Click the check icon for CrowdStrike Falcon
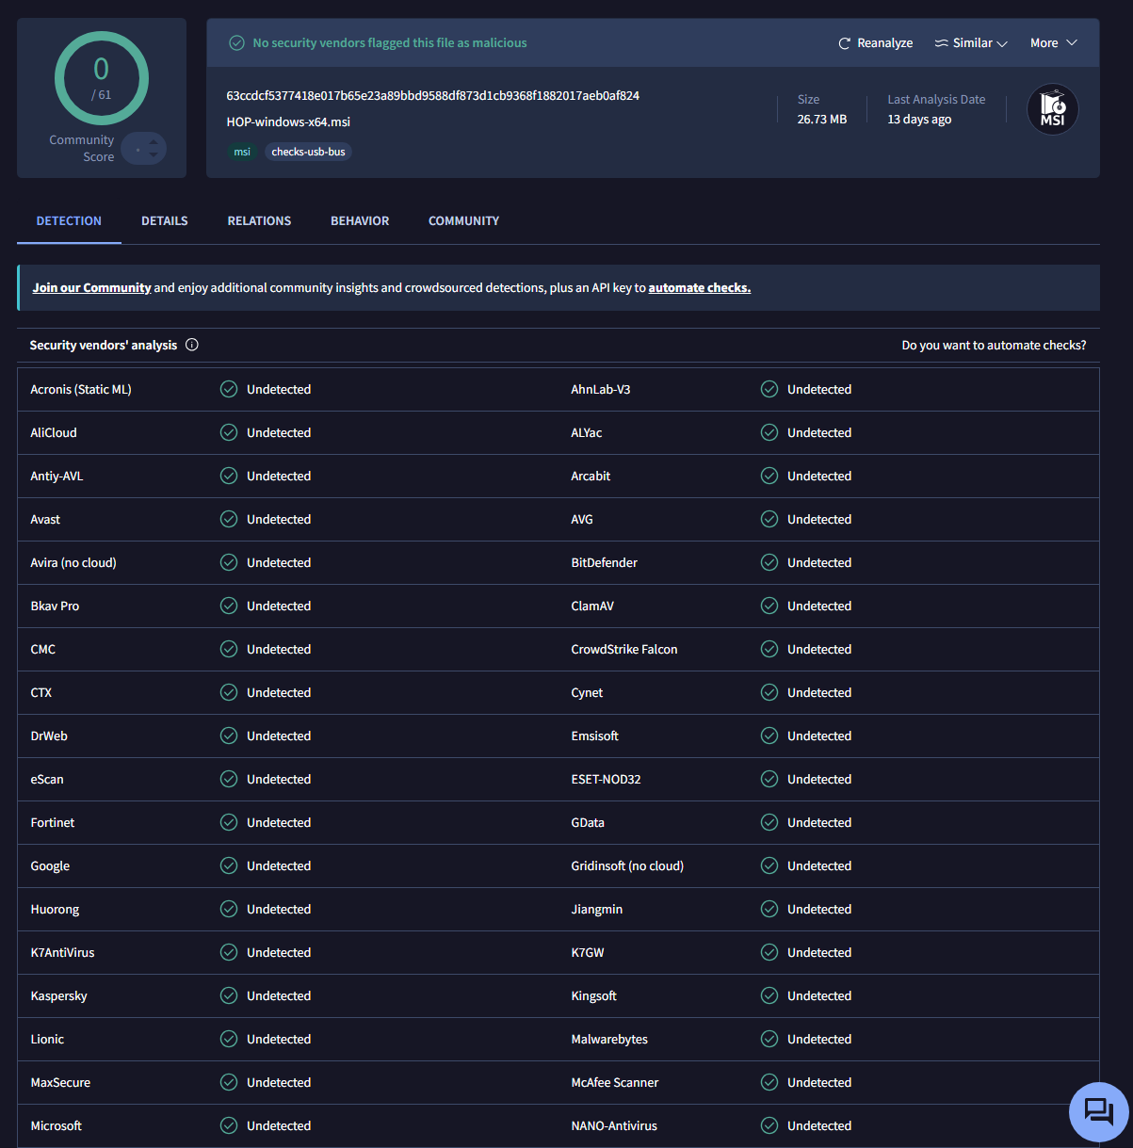The width and height of the screenshot is (1133, 1148). [769, 649]
